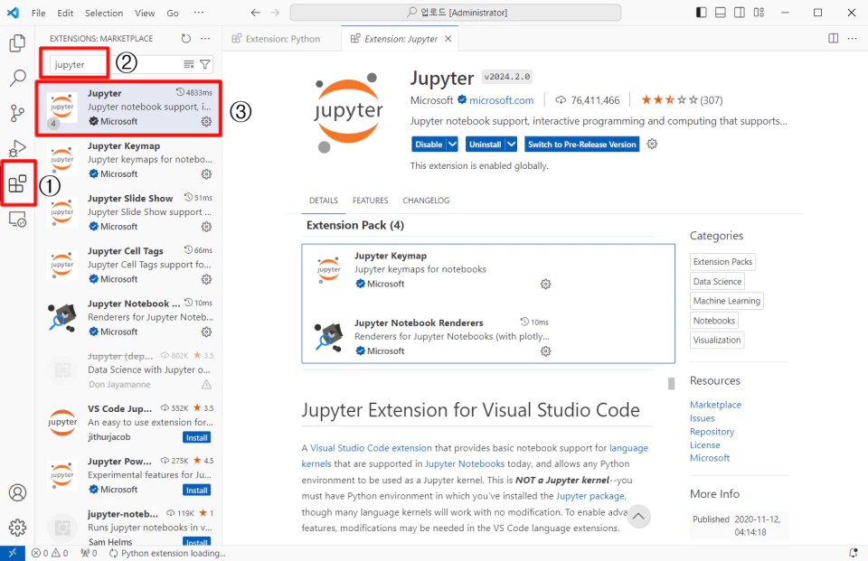Click the title bar command center search box

[455, 12]
